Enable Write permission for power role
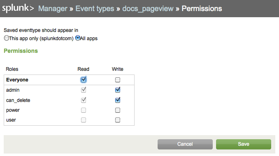The width and height of the screenshot is (279, 156). pos(118,110)
